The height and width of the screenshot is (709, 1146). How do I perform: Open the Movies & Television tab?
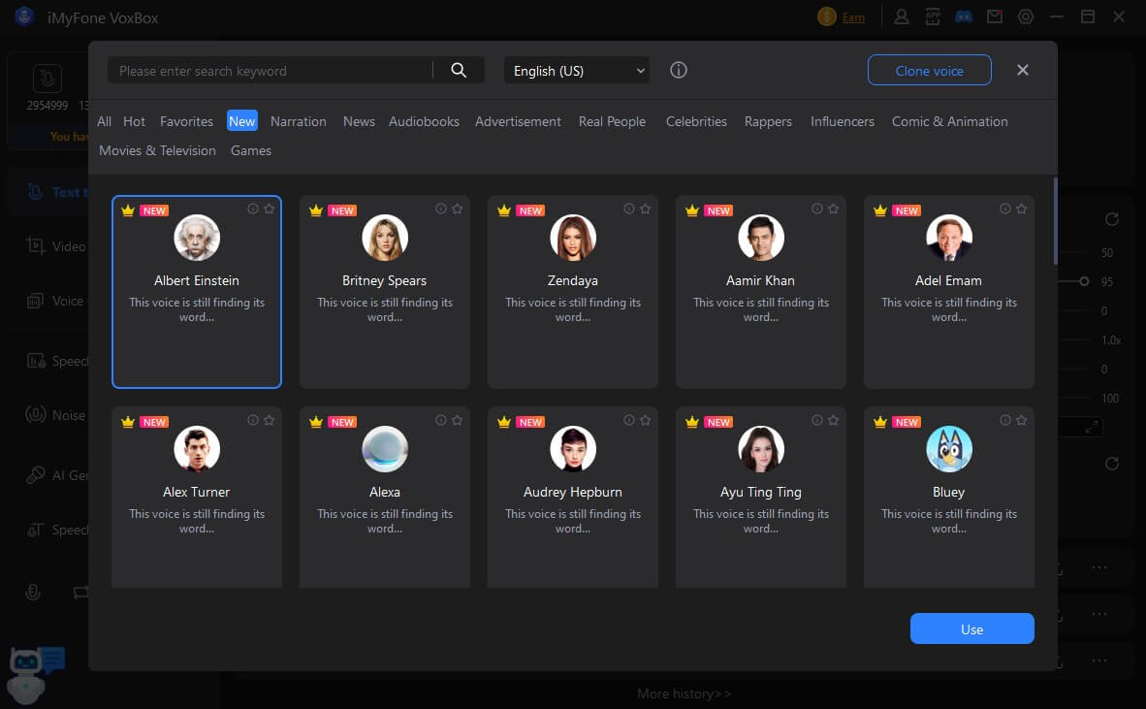(157, 150)
